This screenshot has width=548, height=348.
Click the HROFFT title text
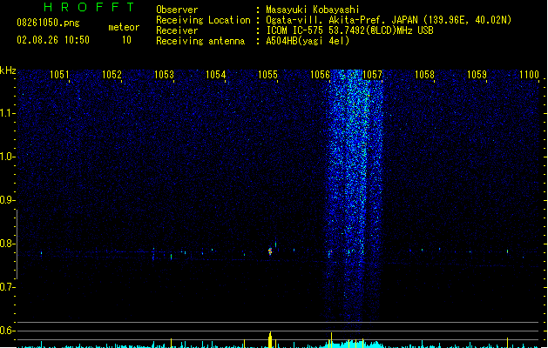[89, 7]
